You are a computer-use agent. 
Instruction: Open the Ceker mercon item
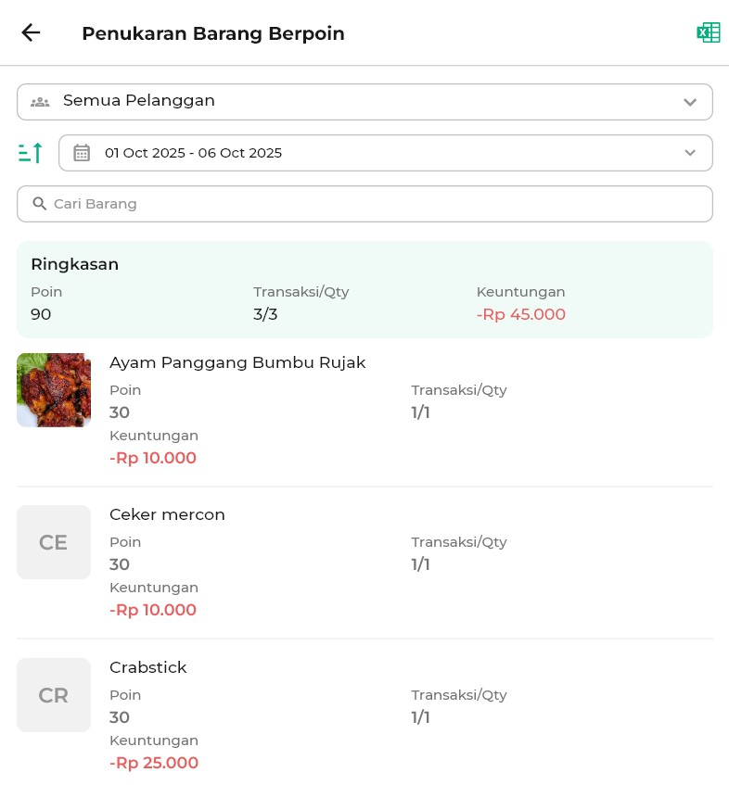(167, 514)
